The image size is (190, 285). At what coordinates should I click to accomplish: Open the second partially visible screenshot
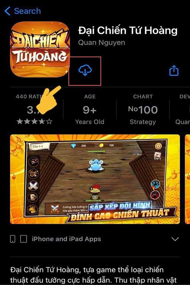click(x=187, y=179)
